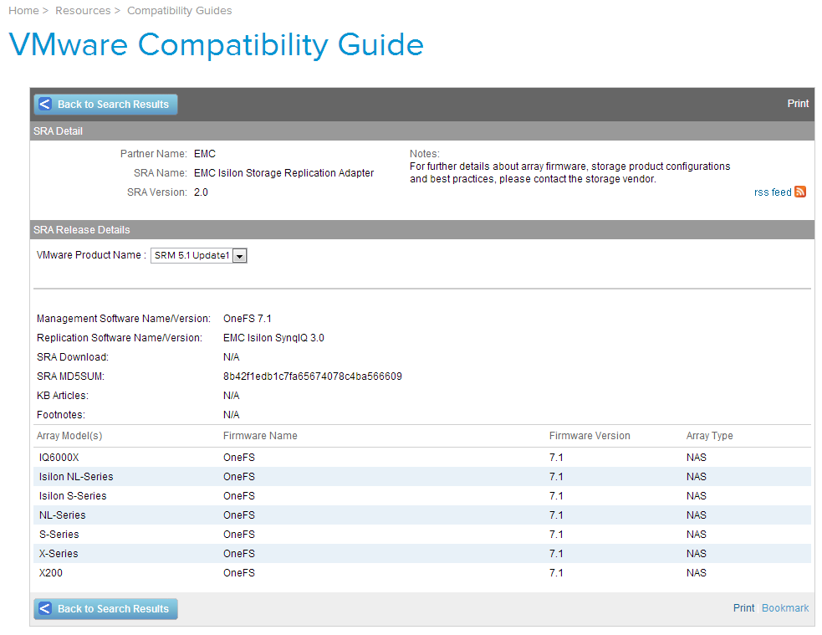Click the Array Type column header
The image size is (822, 635).
[709, 436]
